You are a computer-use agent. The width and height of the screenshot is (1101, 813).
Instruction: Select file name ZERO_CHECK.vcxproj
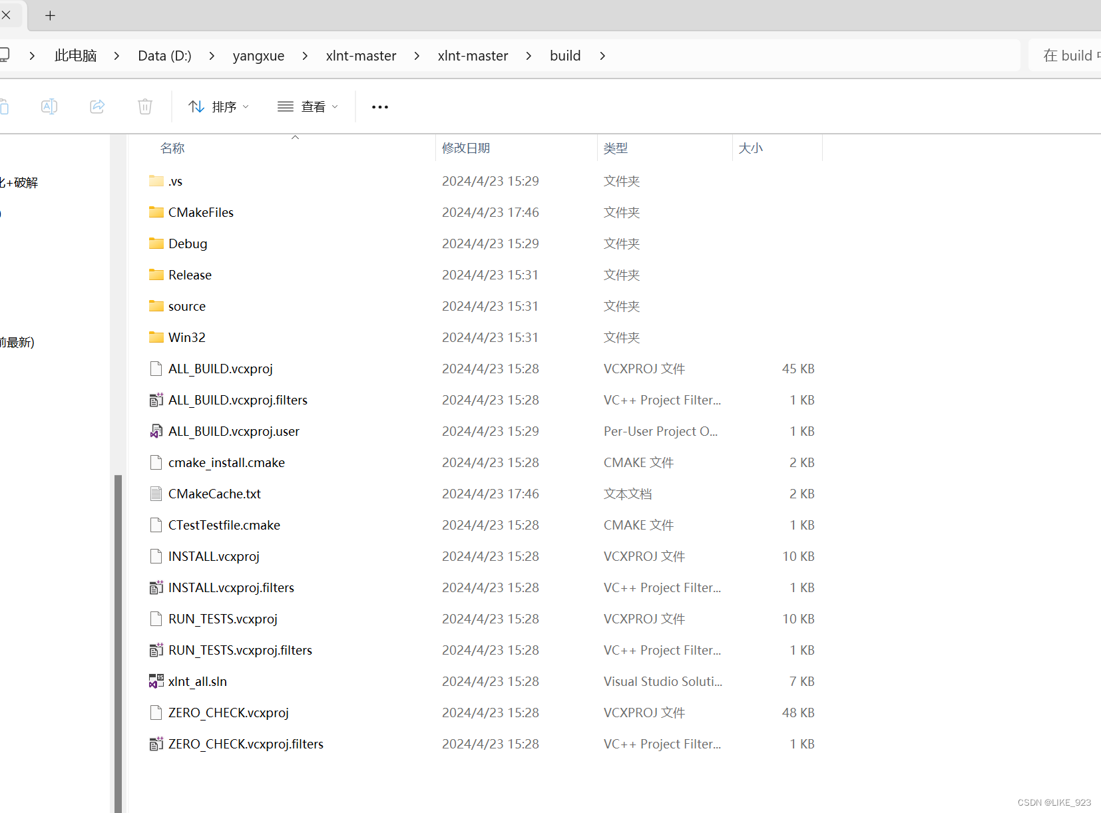(228, 713)
